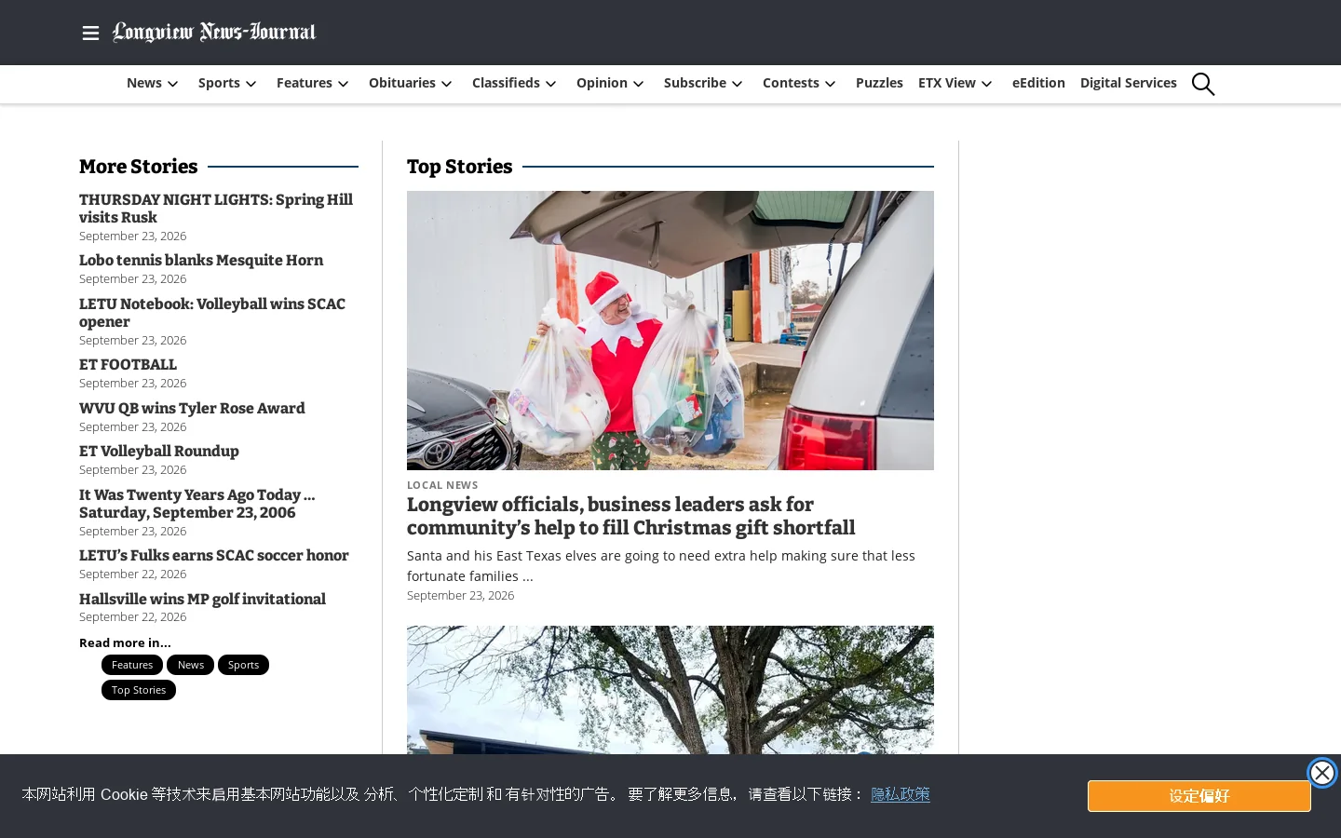Image resolution: width=1341 pixels, height=838 pixels.
Task: Open Lobo tennis blanks Mesquite Horn story
Action: click(x=201, y=261)
